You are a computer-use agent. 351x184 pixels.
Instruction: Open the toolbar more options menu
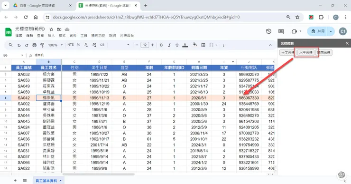pyautogui.click(x=223, y=45)
